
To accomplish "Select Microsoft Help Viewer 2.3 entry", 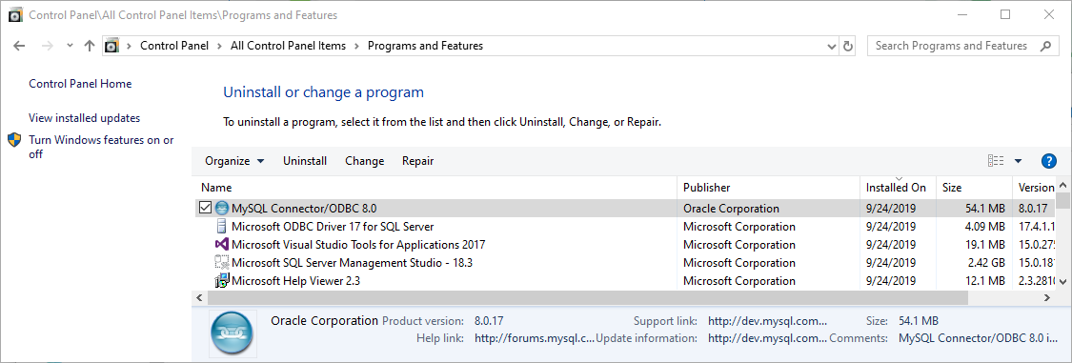I will (295, 280).
